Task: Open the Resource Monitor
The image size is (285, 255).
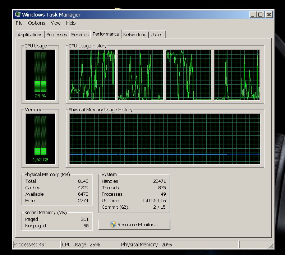Action: click(134, 225)
